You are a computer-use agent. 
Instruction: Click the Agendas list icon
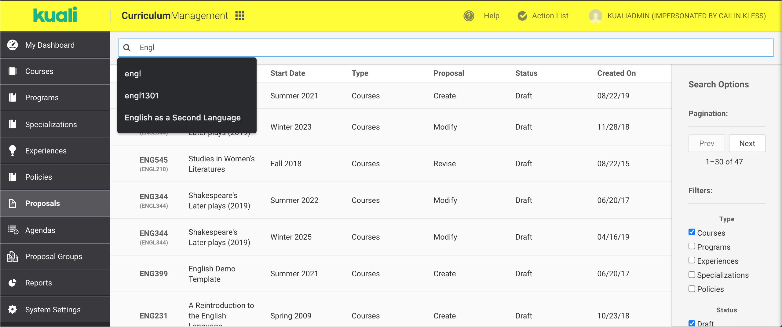[13, 230]
